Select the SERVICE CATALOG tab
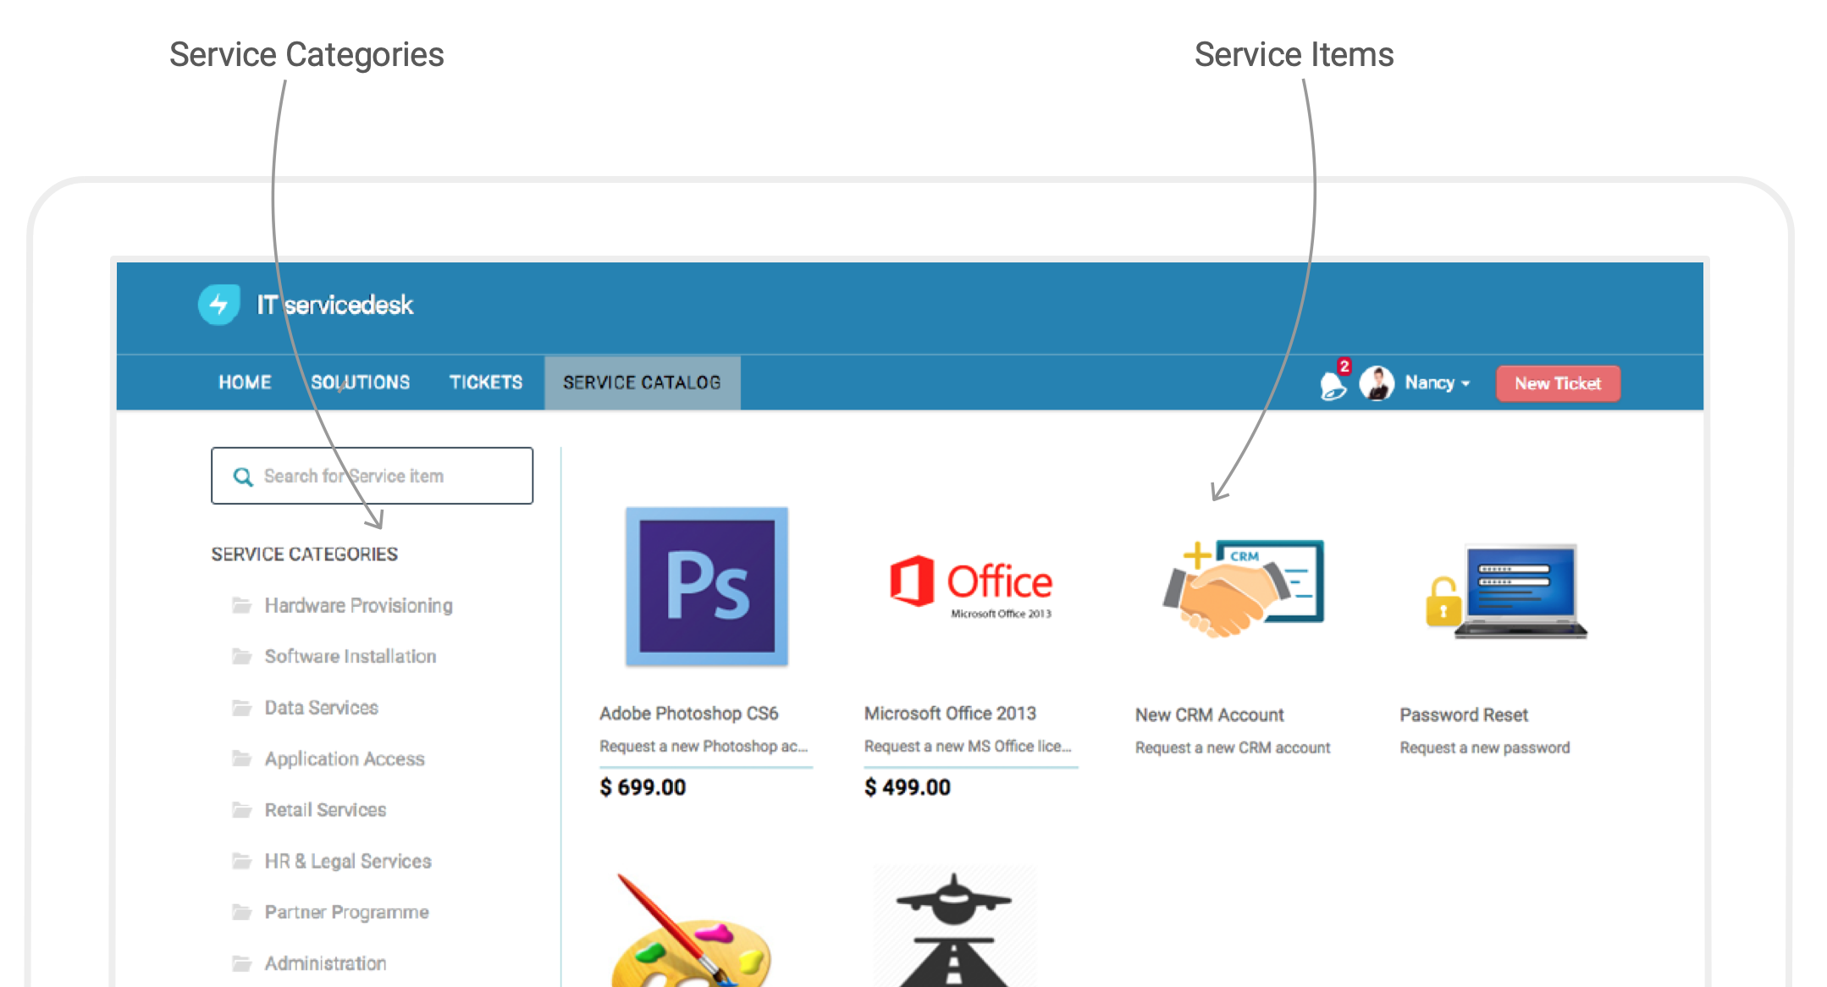Viewport: 1827px width, 987px height. point(643,383)
